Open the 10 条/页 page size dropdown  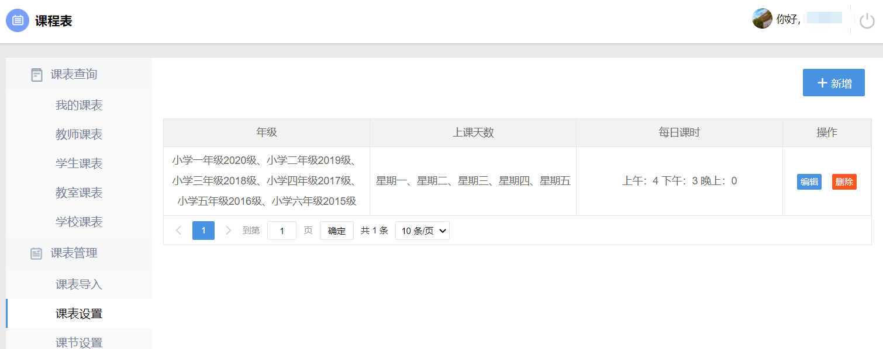(422, 231)
